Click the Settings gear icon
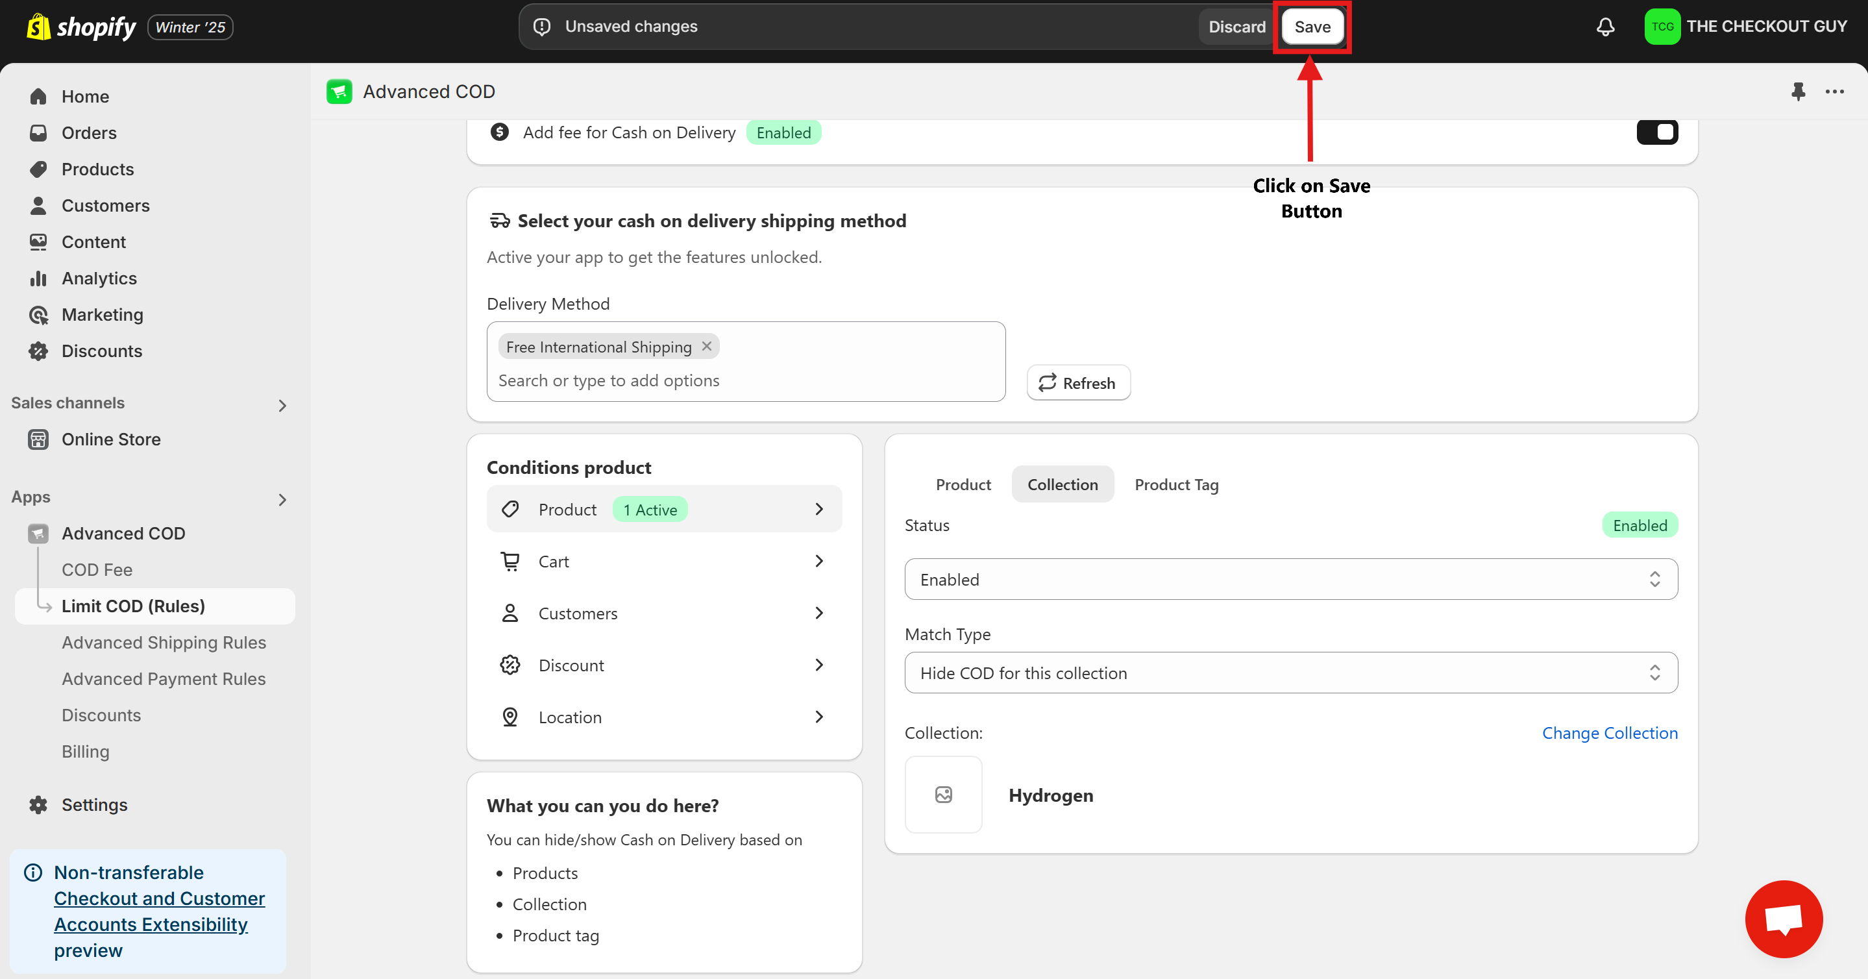 coord(38,805)
